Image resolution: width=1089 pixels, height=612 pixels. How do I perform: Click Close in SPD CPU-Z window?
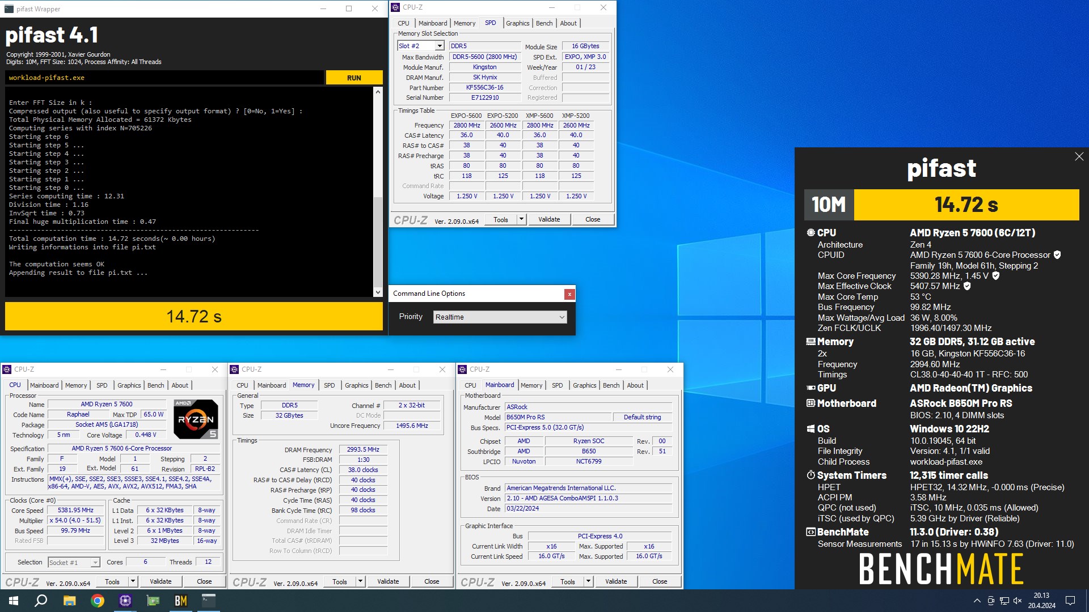[593, 219]
